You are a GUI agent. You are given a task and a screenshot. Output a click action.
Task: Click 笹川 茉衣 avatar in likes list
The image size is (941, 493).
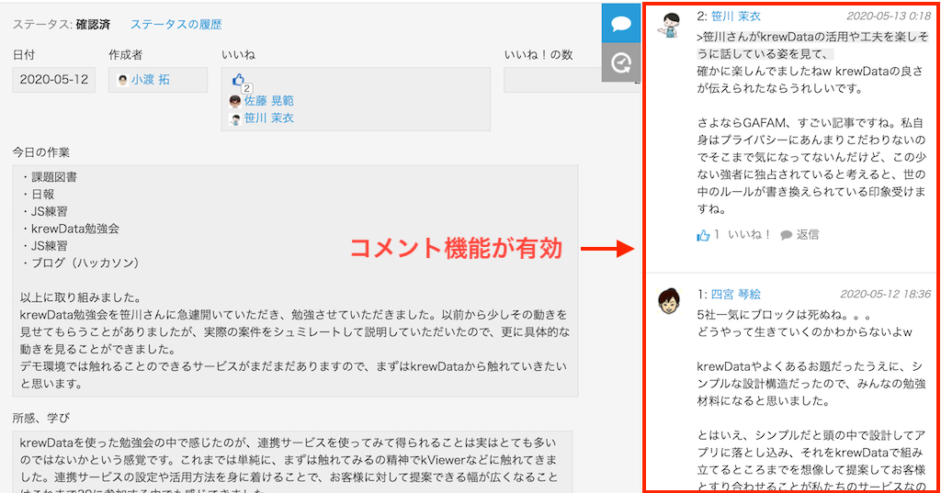[x=235, y=118]
